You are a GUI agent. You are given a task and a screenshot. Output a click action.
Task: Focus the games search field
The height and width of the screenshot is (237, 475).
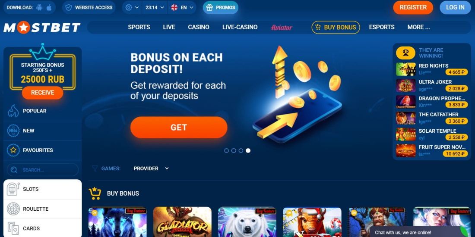tap(43, 170)
